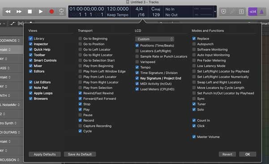Click the 129 project end value
This screenshot has width=269, height=164.
pyautogui.click(x=156, y=15)
